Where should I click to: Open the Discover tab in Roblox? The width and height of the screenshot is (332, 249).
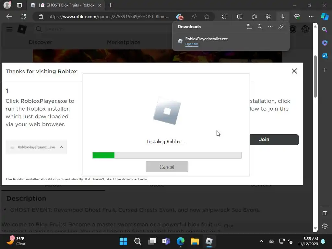point(40,42)
